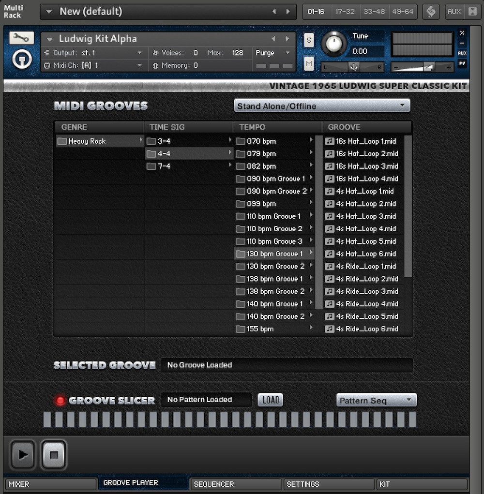The width and height of the screenshot is (484, 494).
Task: Play the groove
Action: (x=22, y=455)
